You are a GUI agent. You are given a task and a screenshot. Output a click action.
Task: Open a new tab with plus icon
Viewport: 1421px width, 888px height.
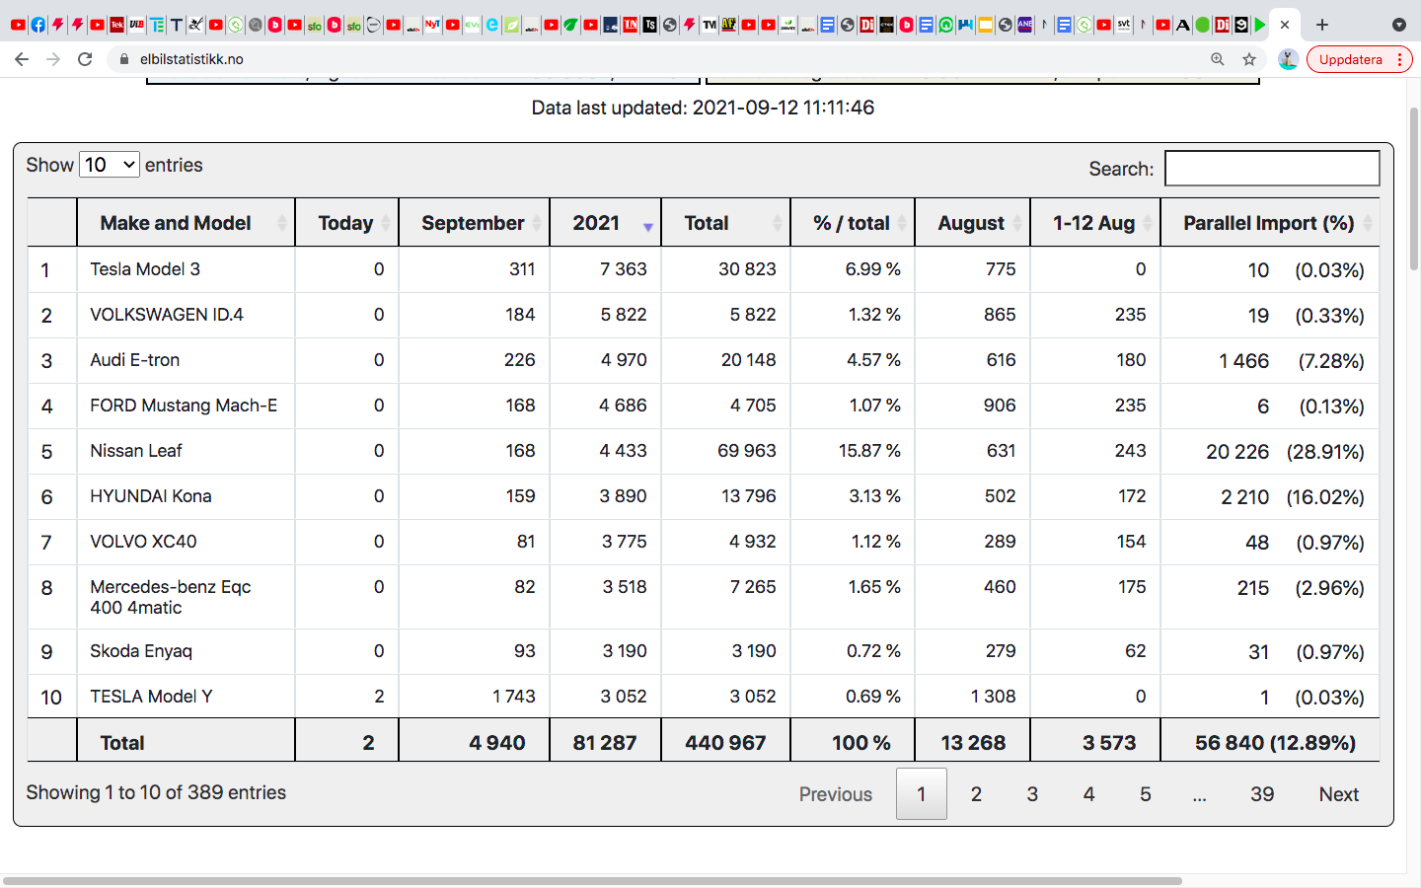(1322, 25)
